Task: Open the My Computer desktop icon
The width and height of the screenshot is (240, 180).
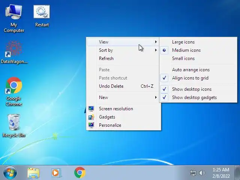Action: click(x=14, y=18)
